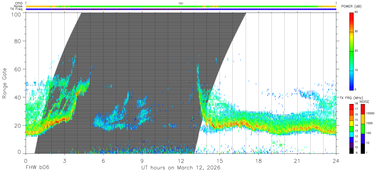Click the 60 range gate tick label
378x174 pixels.
(18, 69)
